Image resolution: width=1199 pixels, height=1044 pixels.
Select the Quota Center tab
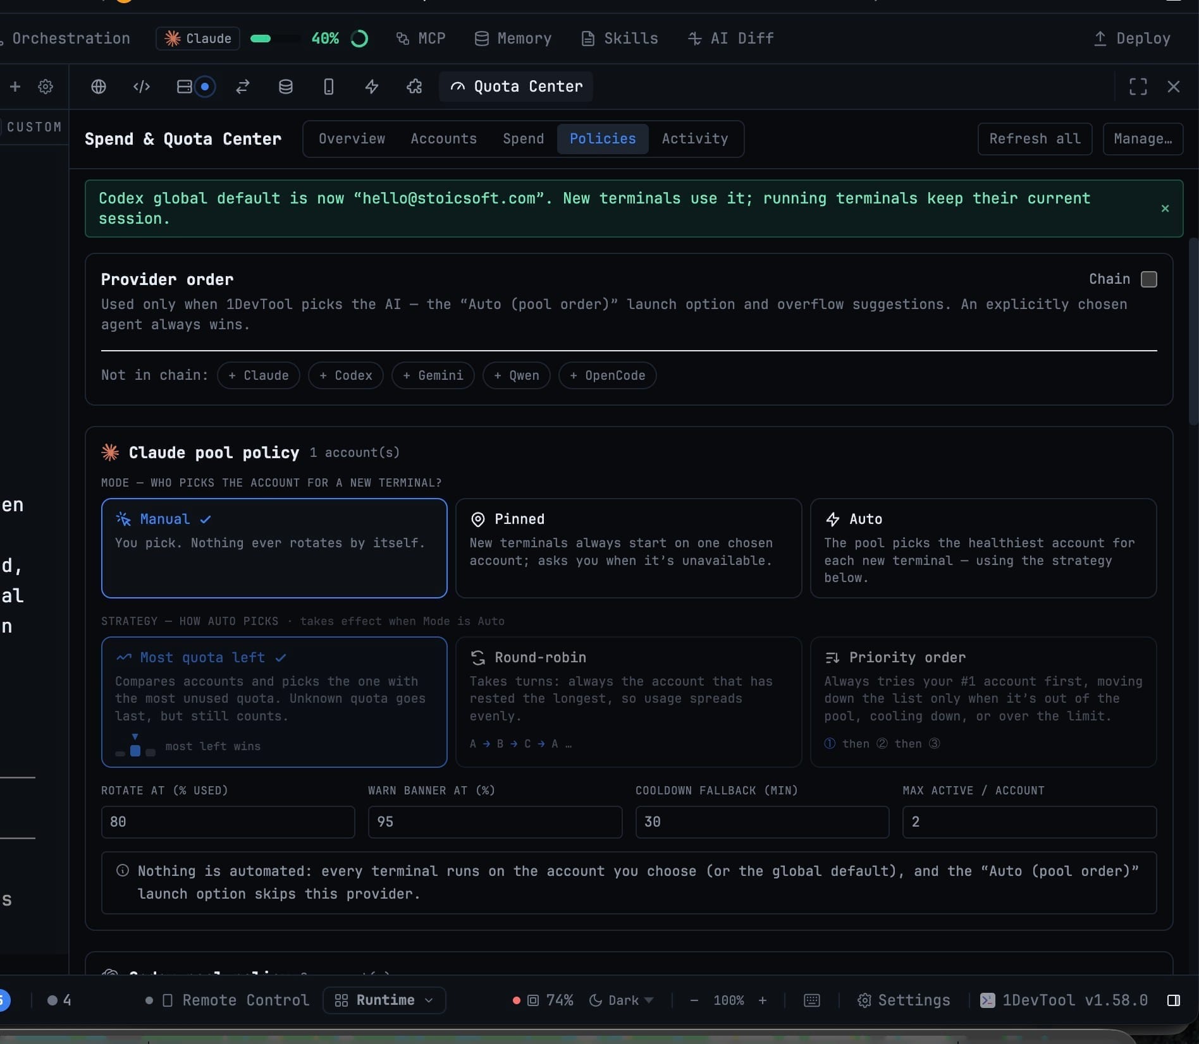click(x=516, y=87)
